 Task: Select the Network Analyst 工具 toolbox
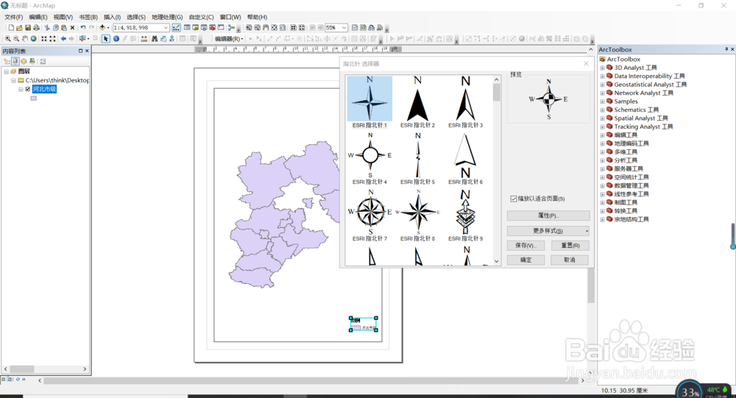pos(643,93)
